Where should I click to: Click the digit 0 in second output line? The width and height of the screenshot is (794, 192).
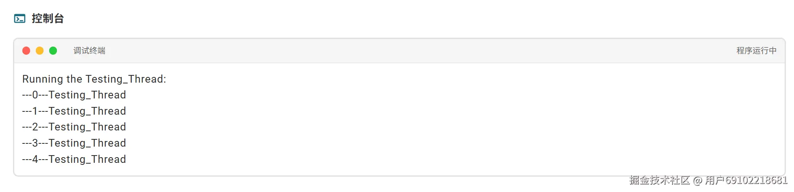click(35, 95)
